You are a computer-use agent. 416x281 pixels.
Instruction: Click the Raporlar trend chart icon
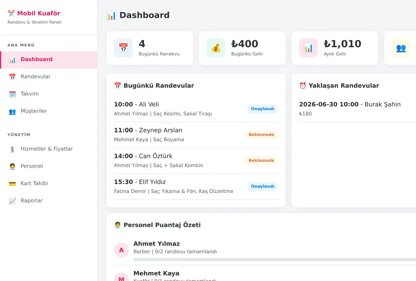point(12,201)
